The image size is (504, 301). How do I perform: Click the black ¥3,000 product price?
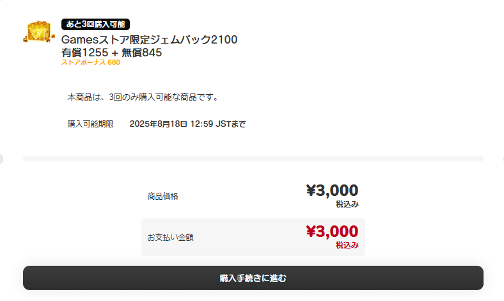coord(332,191)
